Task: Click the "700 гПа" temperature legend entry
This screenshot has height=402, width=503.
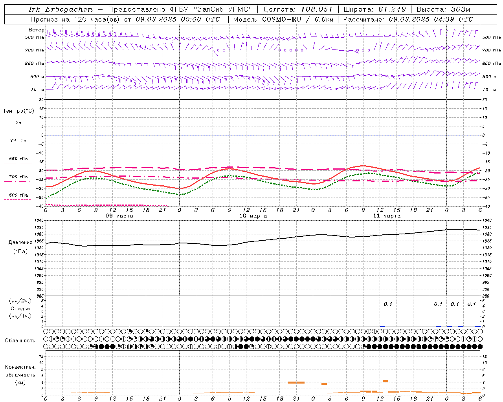Action: point(18,177)
